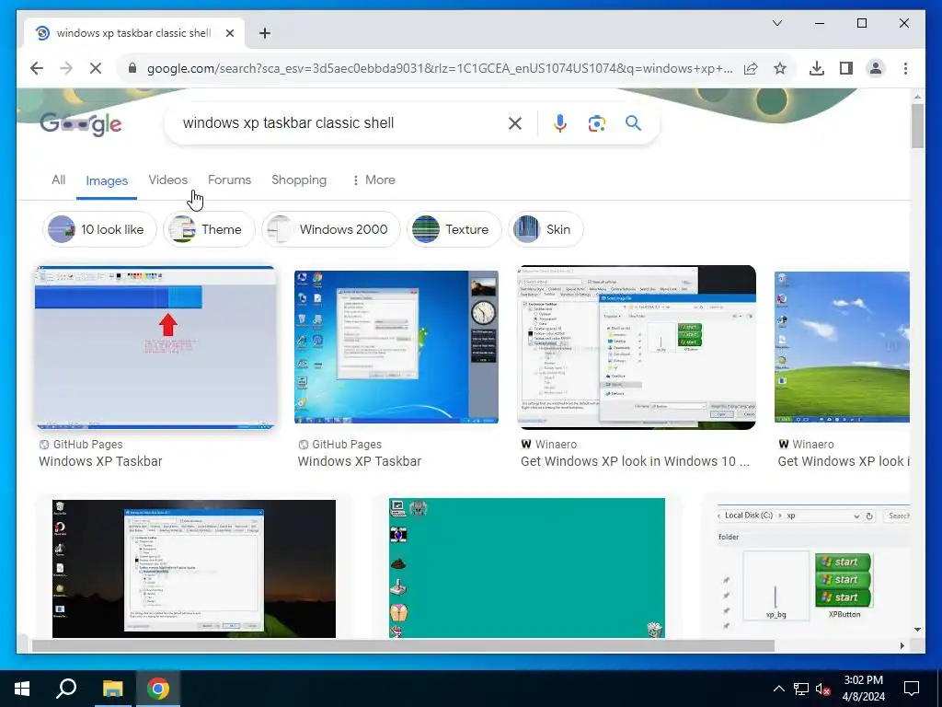Open Bliss wallpaper desktop thumbnail

[842, 347]
